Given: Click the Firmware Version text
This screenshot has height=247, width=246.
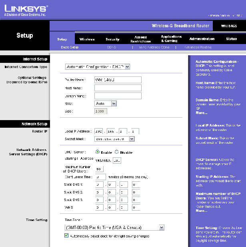Looking at the screenshot, I should (x=225, y=16).
